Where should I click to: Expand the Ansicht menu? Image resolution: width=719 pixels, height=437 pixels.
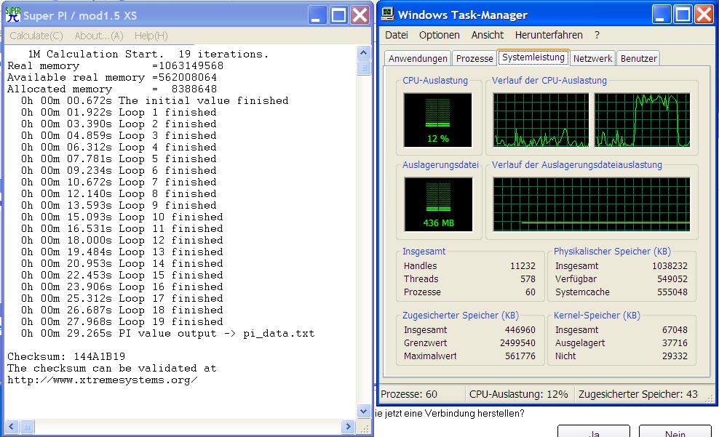tap(488, 35)
